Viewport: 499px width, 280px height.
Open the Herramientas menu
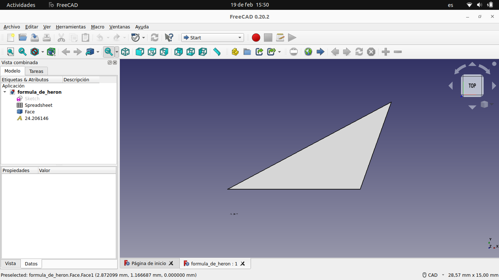tap(71, 27)
